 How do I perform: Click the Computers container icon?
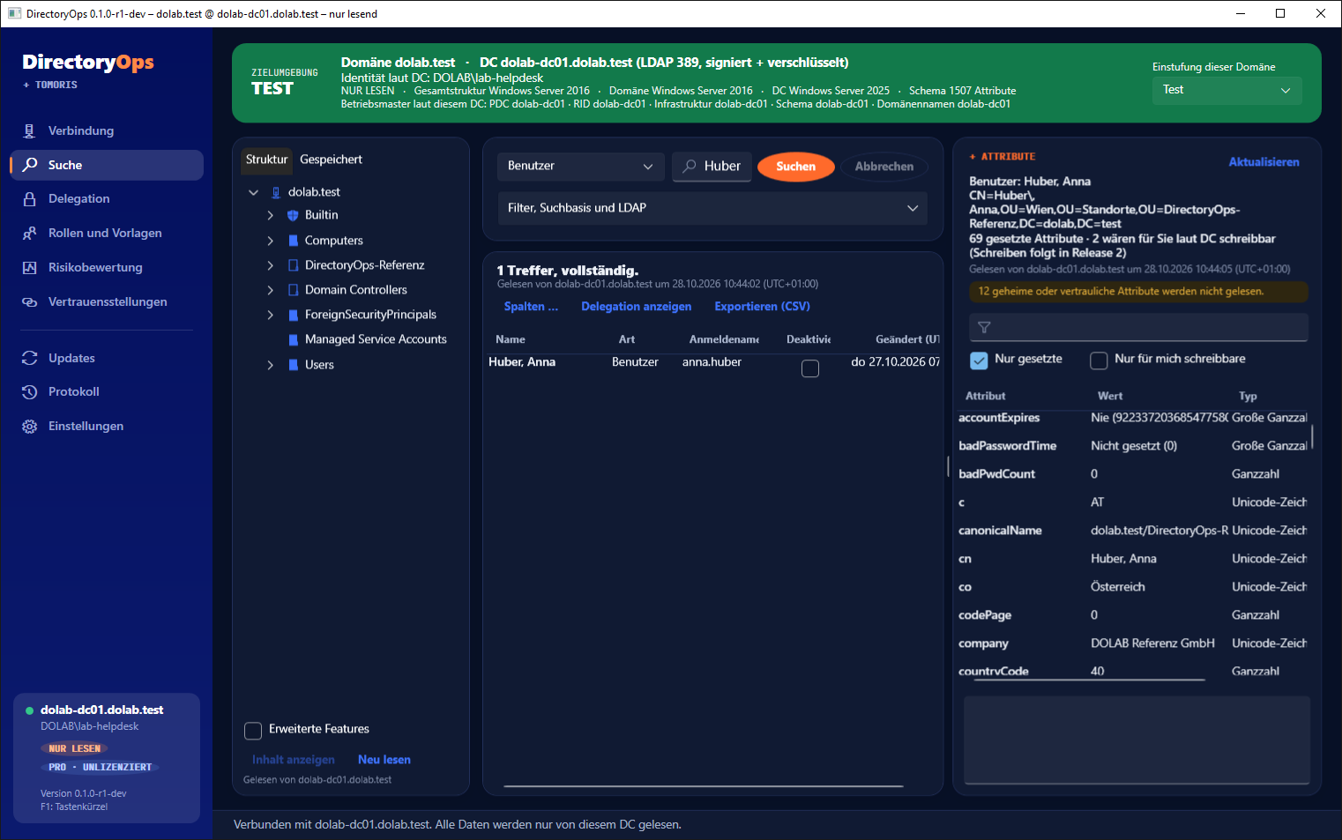click(293, 241)
